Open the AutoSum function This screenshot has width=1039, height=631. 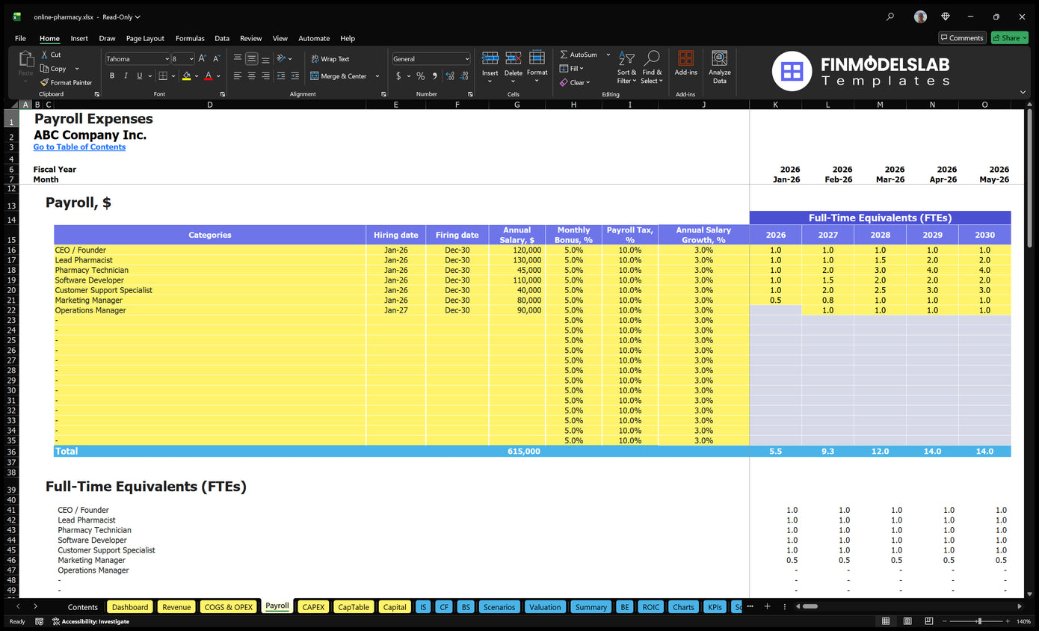pyautogui.click(x=581, y=54)
